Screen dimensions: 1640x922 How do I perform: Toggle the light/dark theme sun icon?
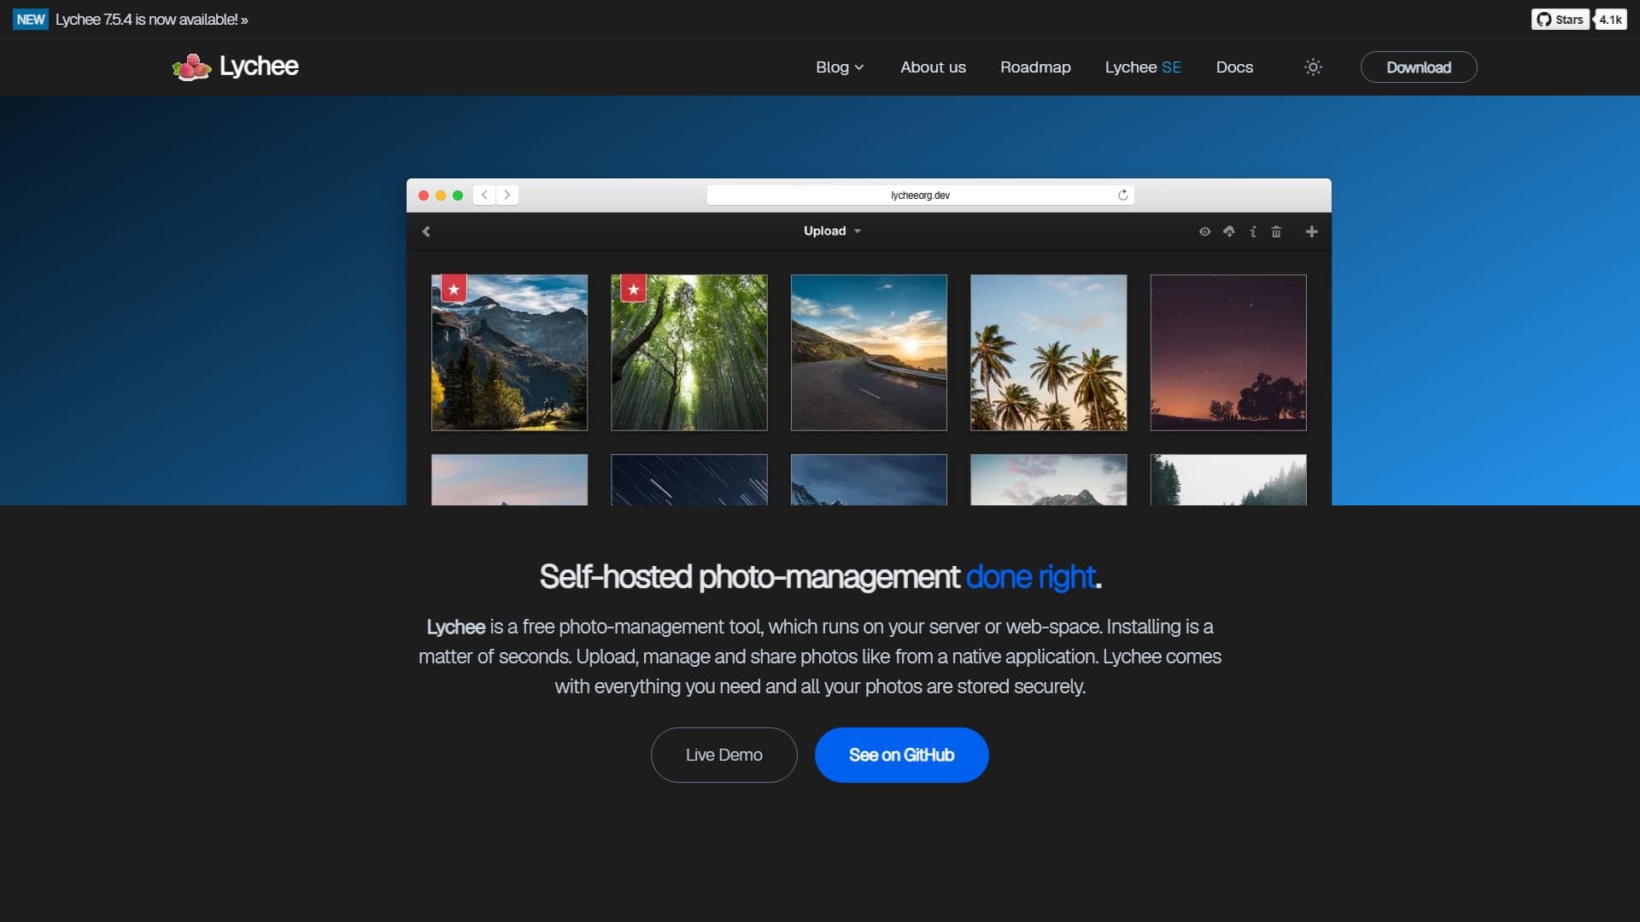click(x=1313, y=67)
